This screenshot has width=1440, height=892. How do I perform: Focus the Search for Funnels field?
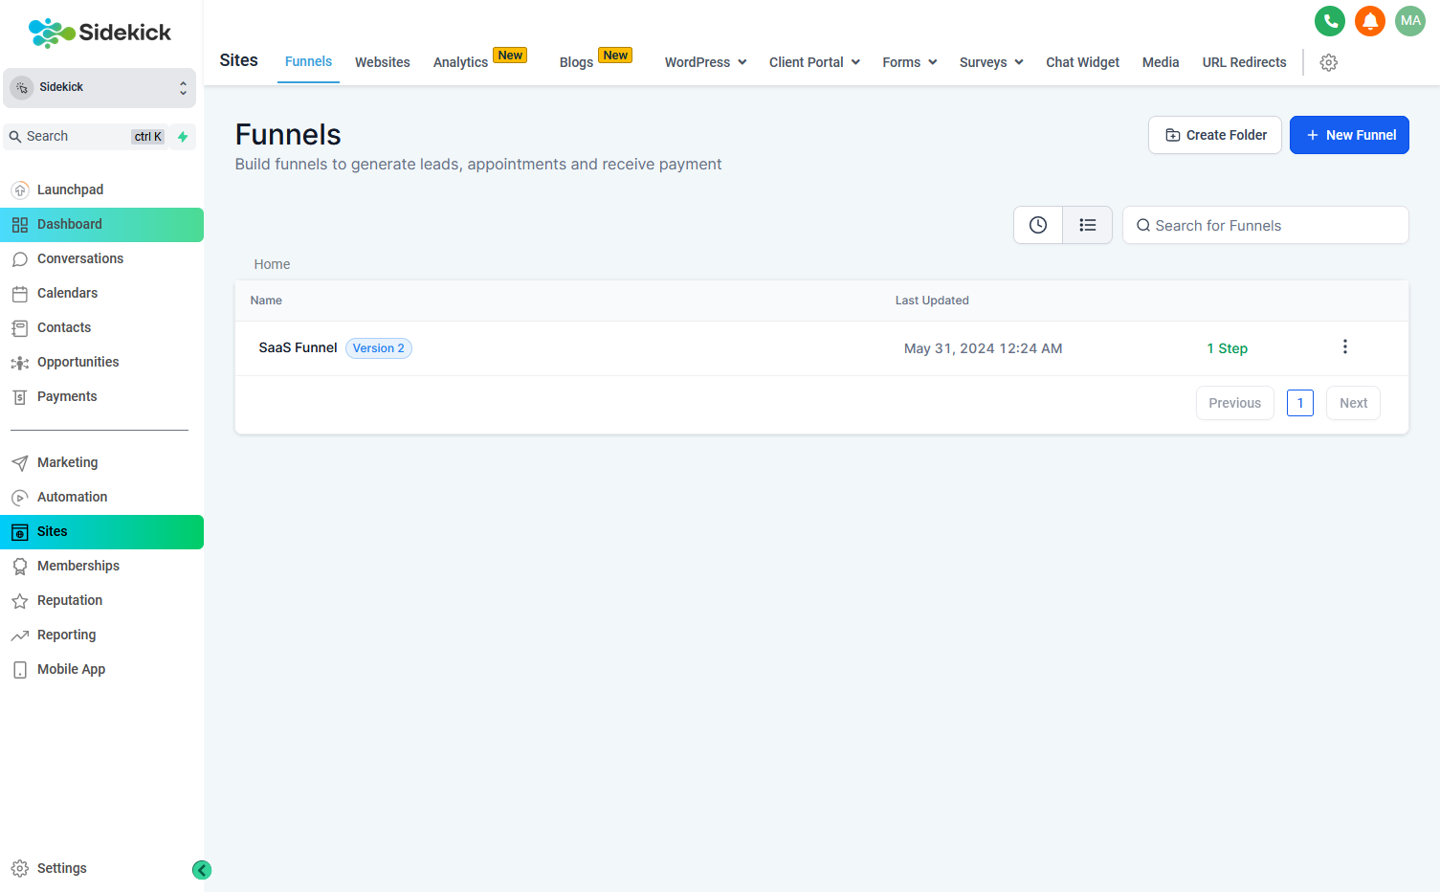[x=1265, y=225]
